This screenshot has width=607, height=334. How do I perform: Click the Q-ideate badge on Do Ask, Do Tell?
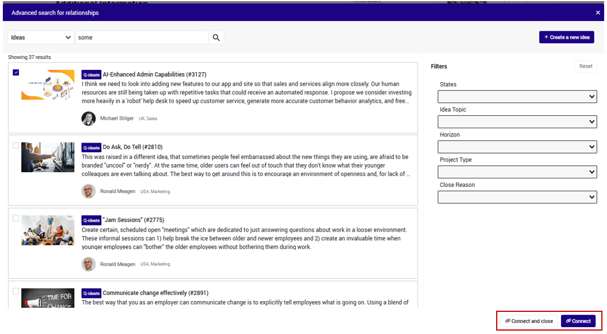click(x=92, y=148)
